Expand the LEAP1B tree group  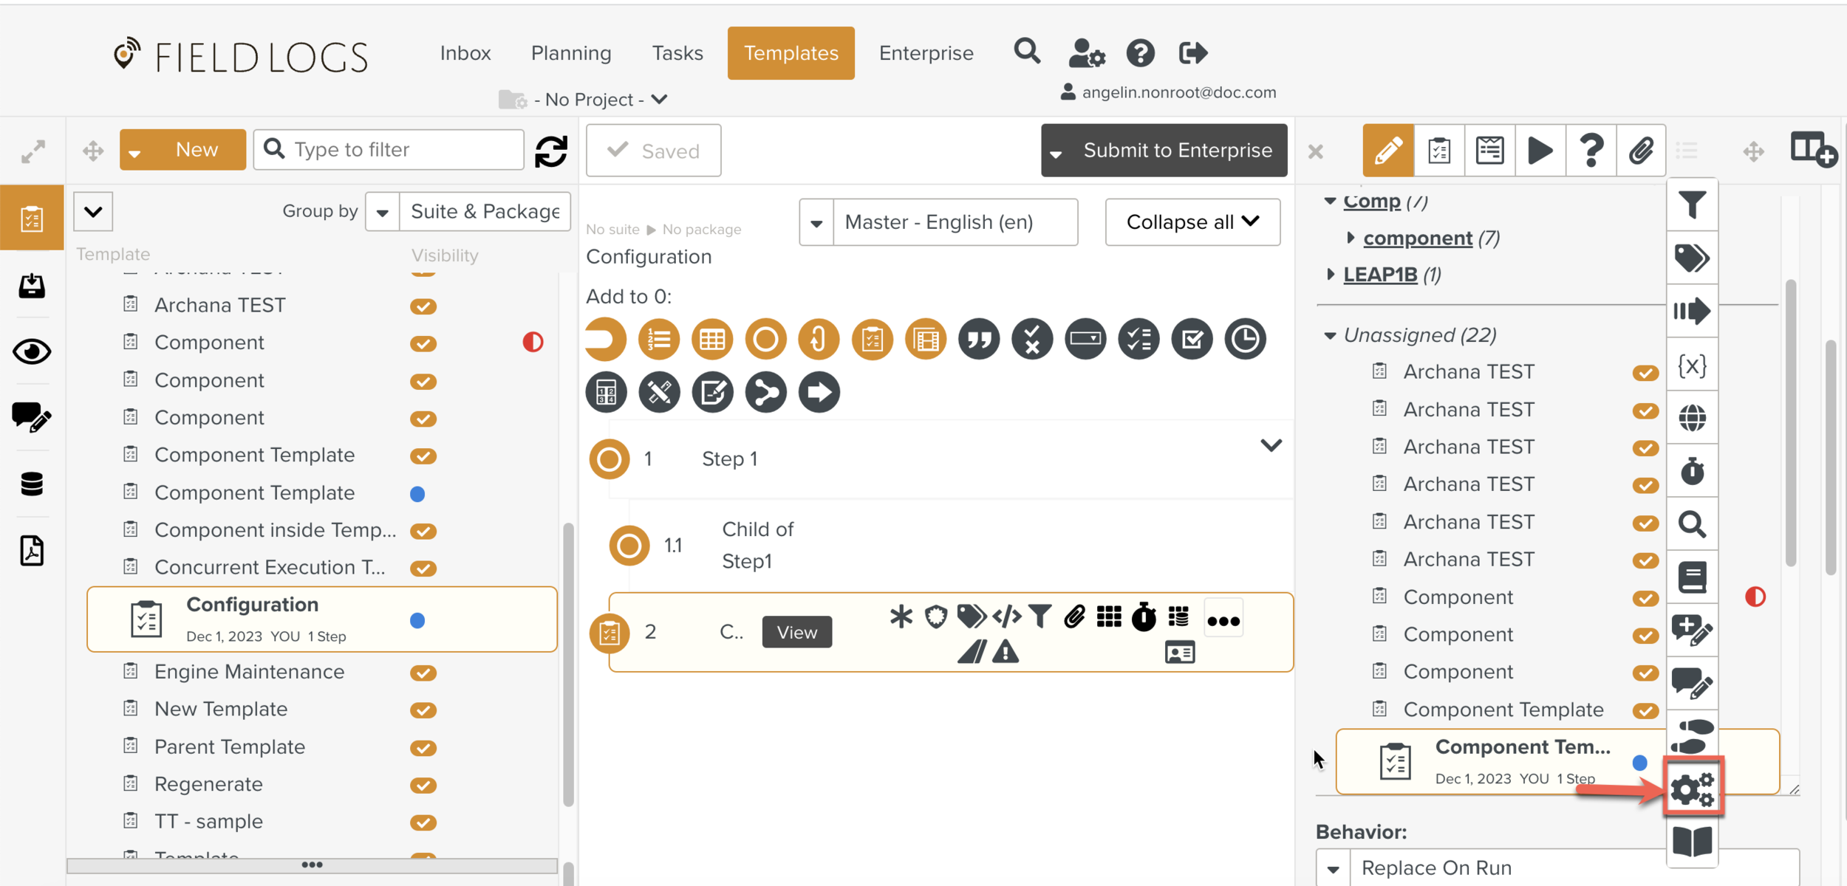[x=1331, y=275]
